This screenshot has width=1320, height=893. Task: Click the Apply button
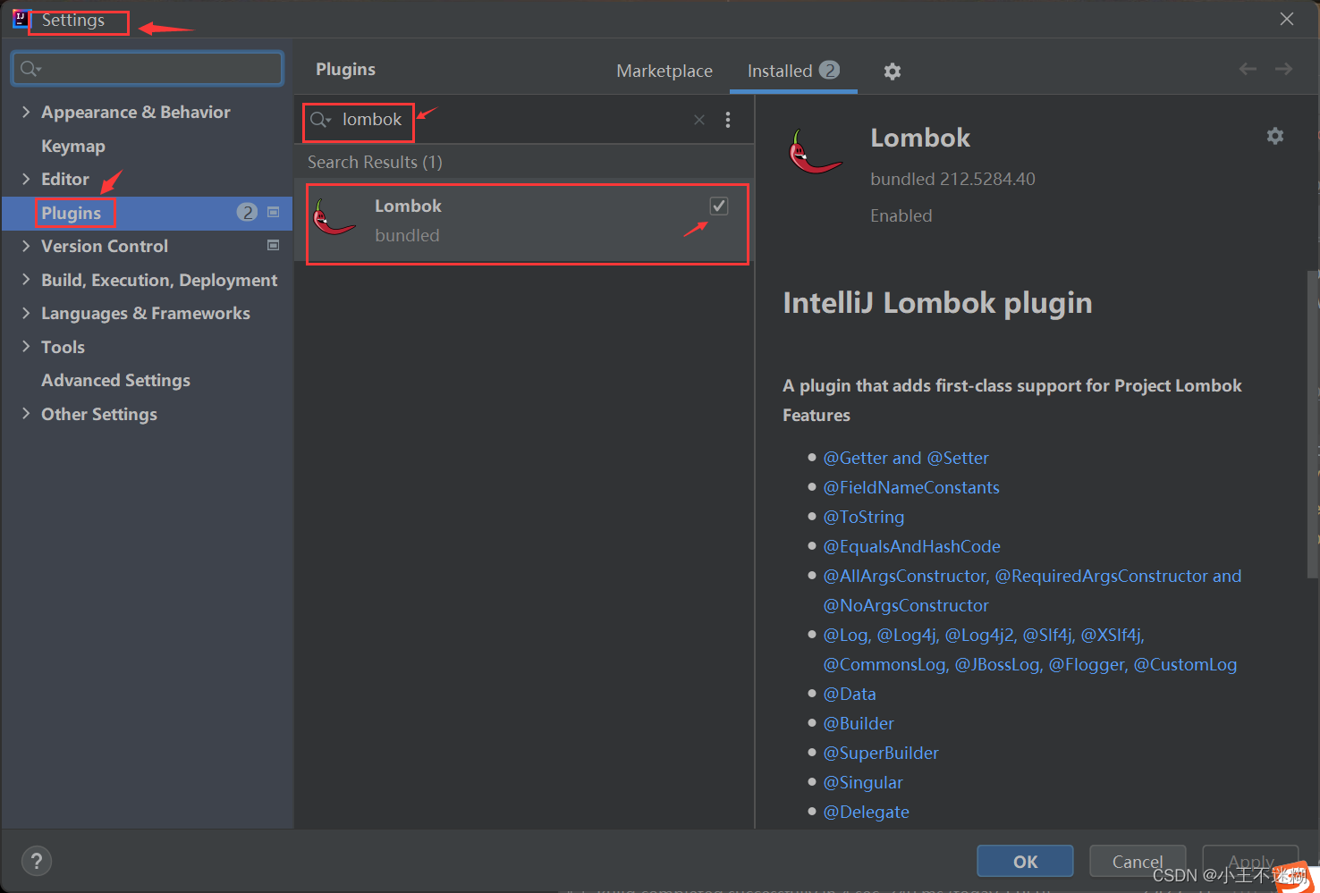click(x=1250, y=862)
